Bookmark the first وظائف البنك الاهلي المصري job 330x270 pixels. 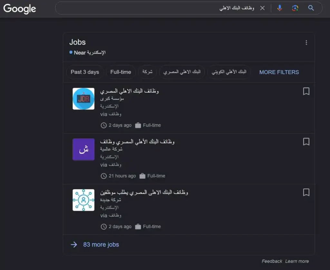[306, 92]
